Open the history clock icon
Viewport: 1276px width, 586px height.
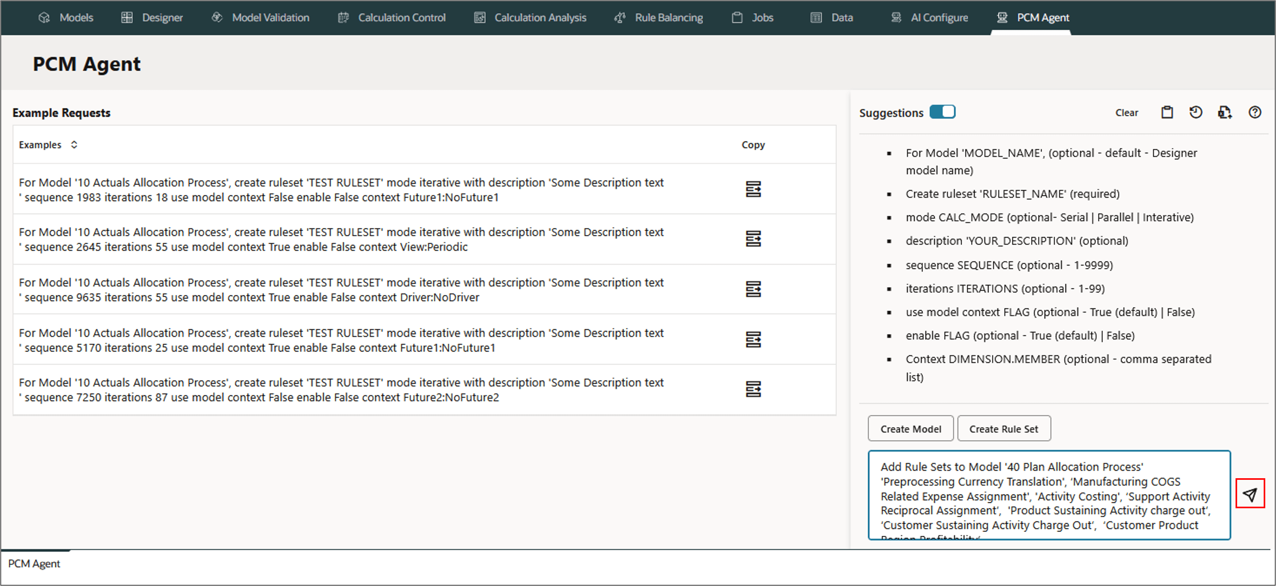(x=1195, y=113)
